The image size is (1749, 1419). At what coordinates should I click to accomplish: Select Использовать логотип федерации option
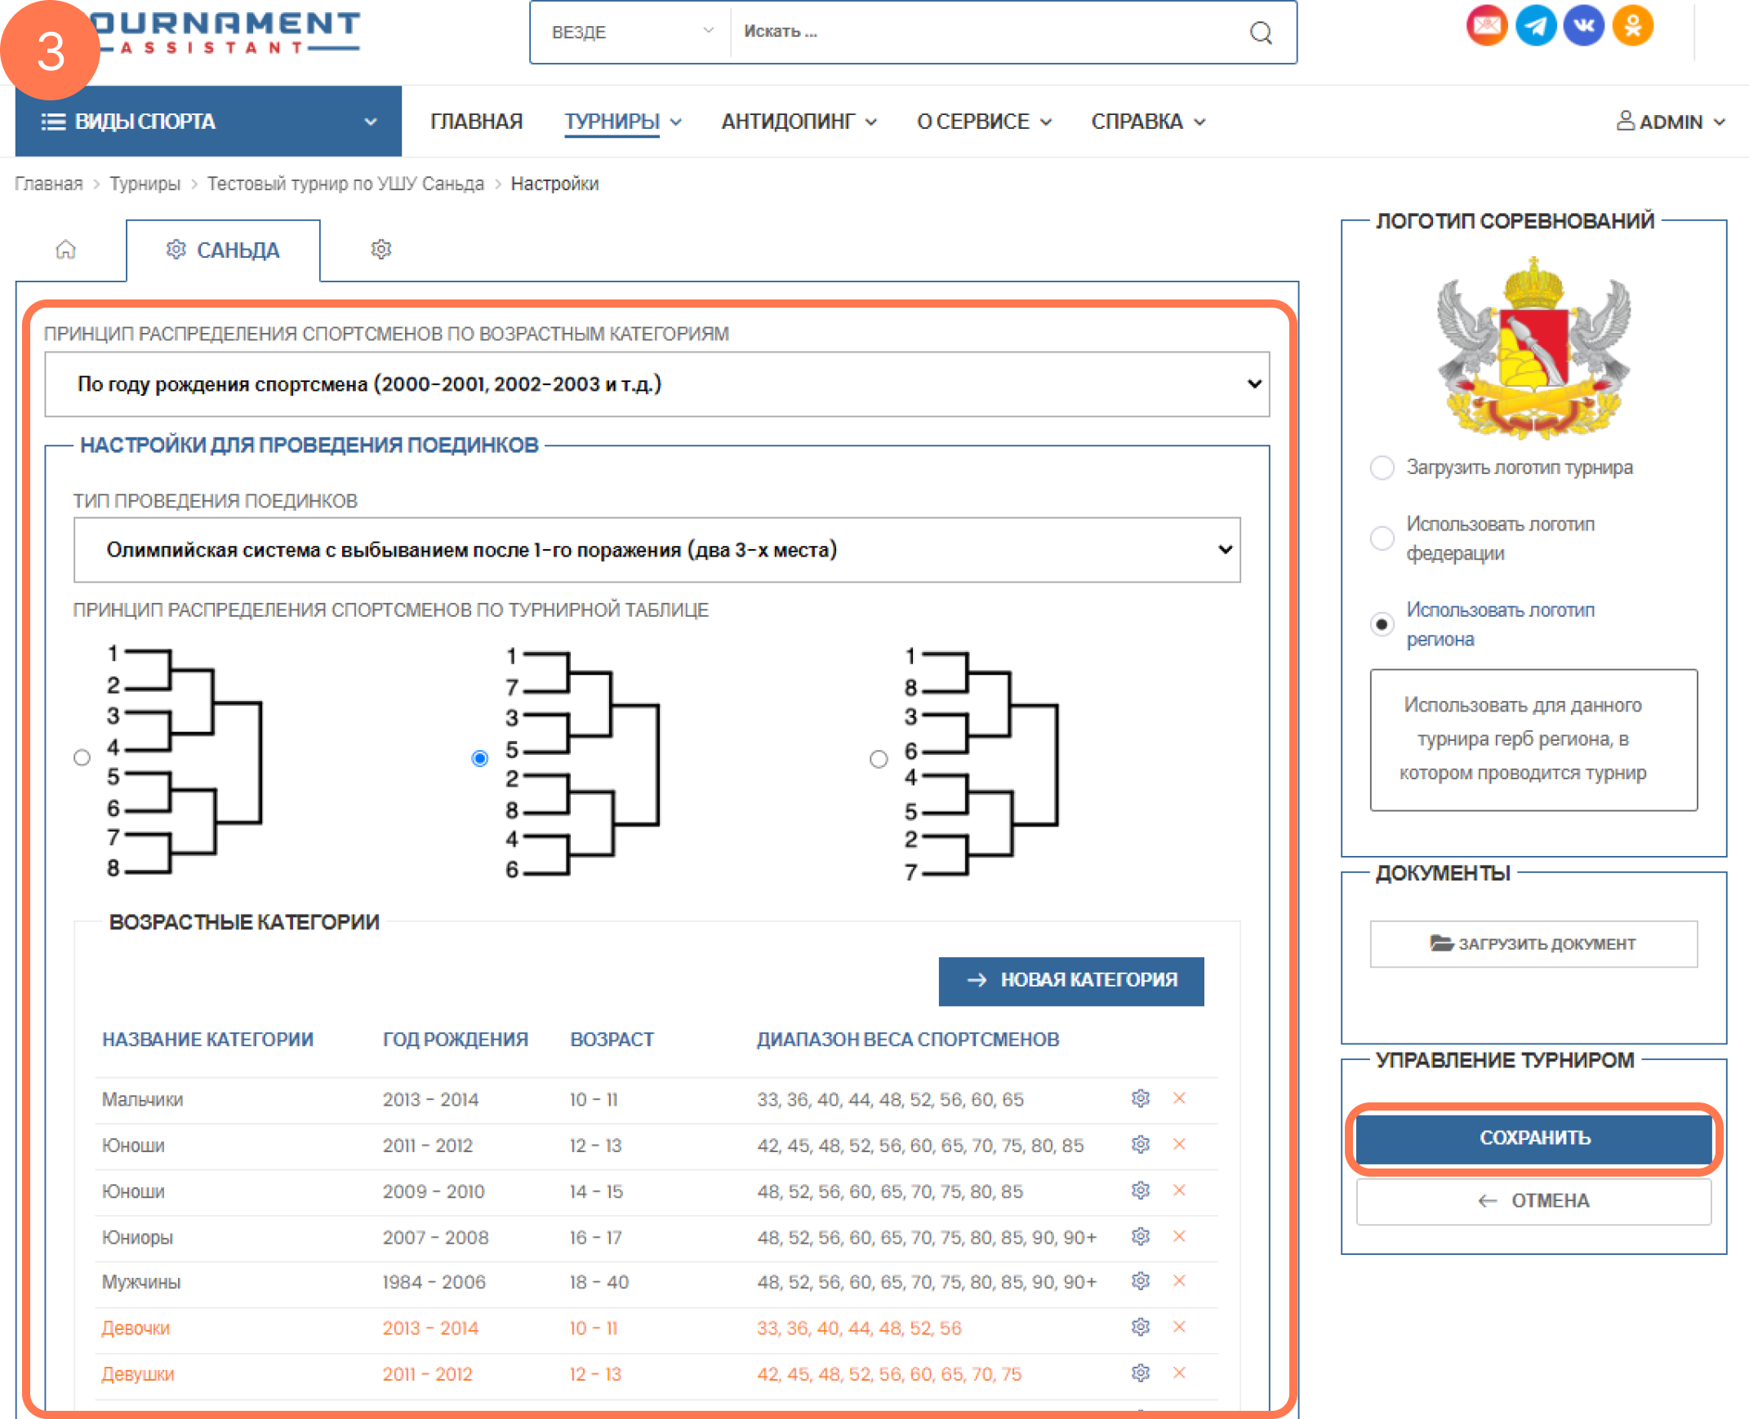(1382, 538)
